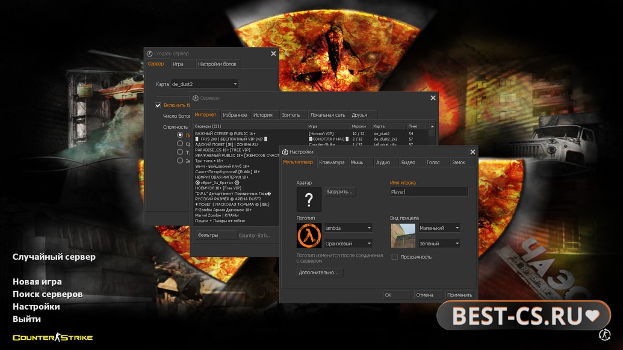Click the Дополнительно... button
Viewport: 623px width, 350px height.
pyautogui.click(x=320, y=272)
